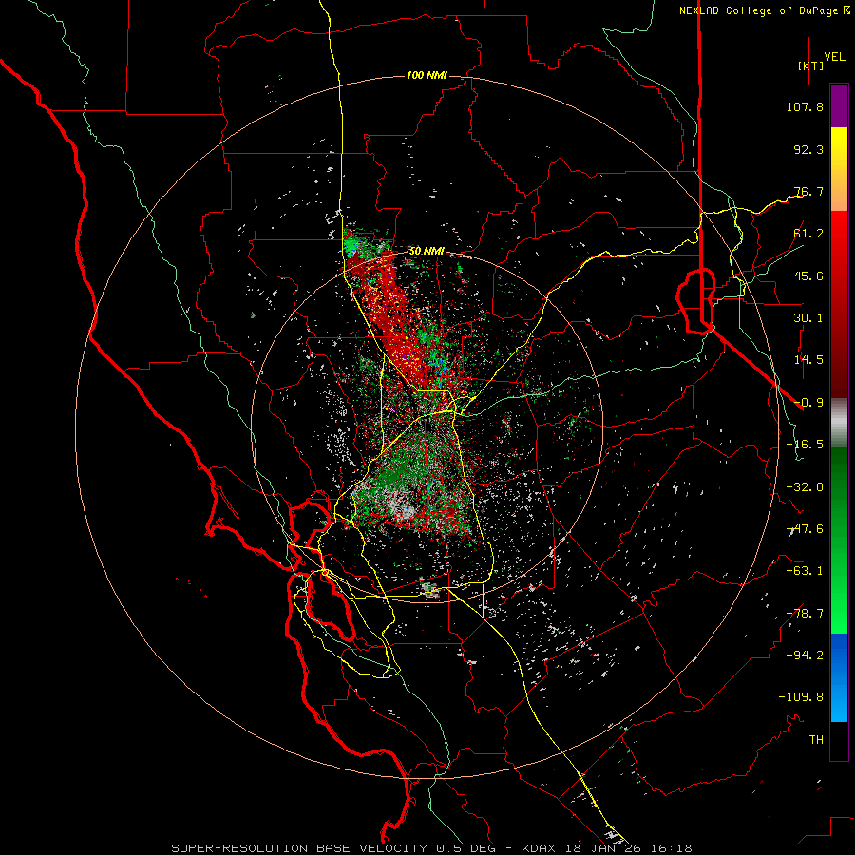Select the 76.7 velocity scale value
Image resolution: width=855 pixels, height=855 pixels.
click(x=808, y=191)
